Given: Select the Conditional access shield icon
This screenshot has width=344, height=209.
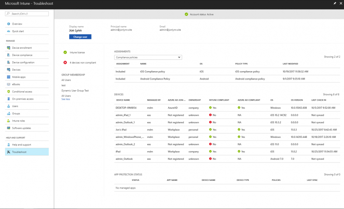Looking at the screenshot, I should tap(9, 91).
